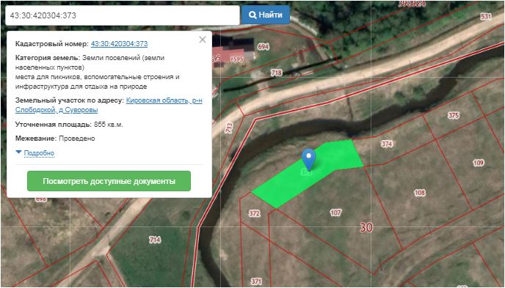Select parcel 718 on the map
The width and height of the screenshot is (505, 288).
(x=276, y=73)
